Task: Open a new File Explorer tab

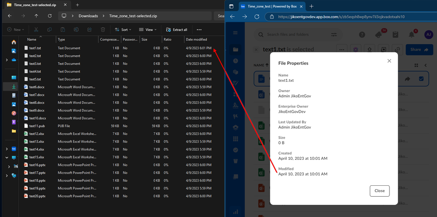Action: 78,5
